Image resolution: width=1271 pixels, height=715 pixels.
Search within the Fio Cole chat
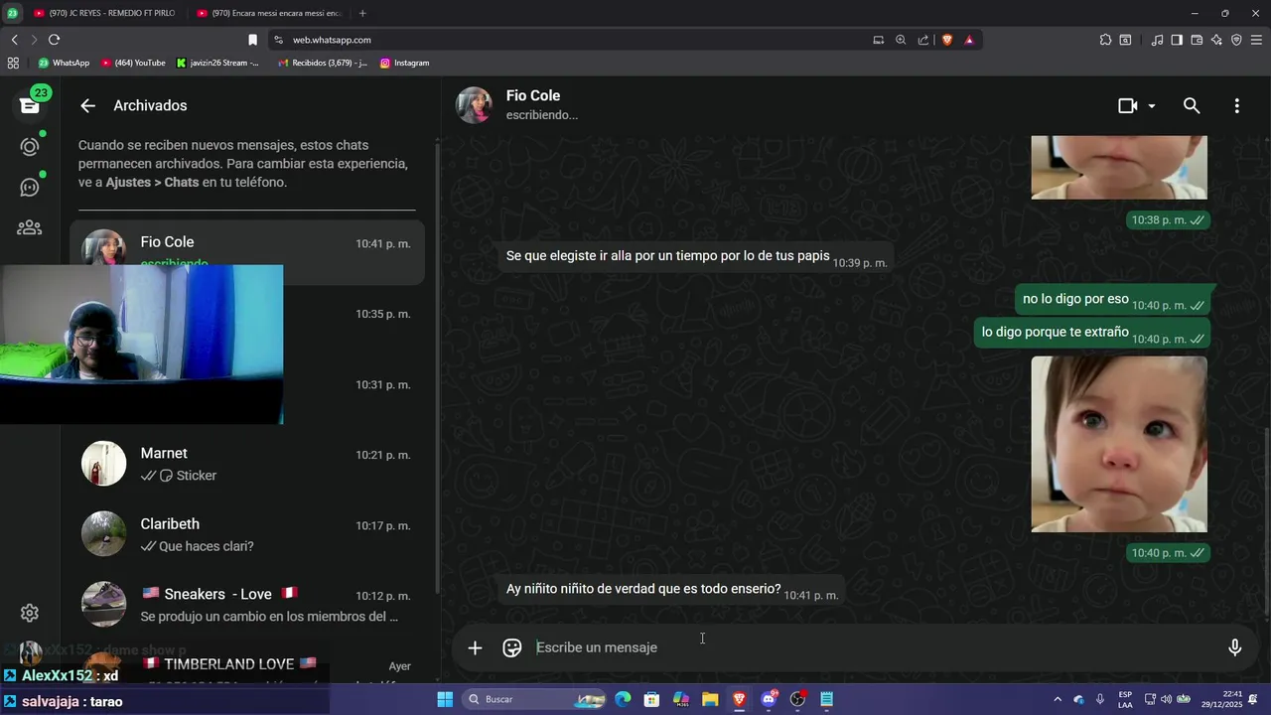point(1192,105)
